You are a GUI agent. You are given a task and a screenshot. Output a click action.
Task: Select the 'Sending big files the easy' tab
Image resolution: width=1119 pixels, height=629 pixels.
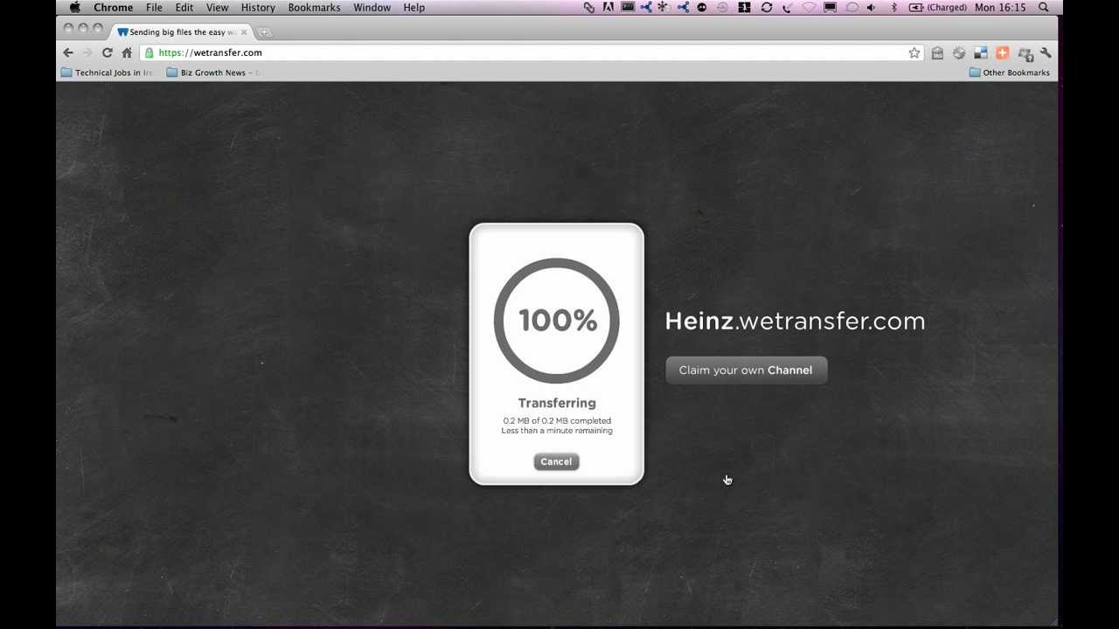pos(182,32)
